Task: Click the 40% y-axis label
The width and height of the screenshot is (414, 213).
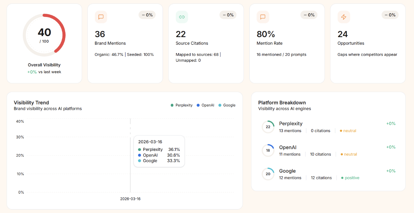Action: pos(20,121)
